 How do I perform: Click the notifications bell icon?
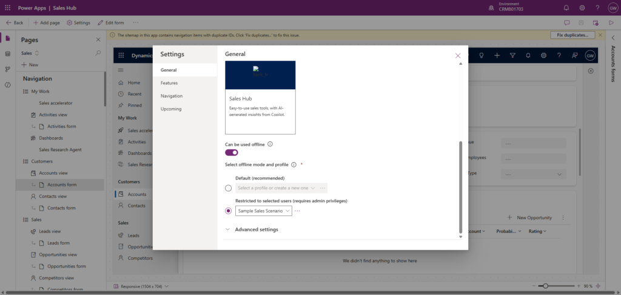click(x=566, y=7)
